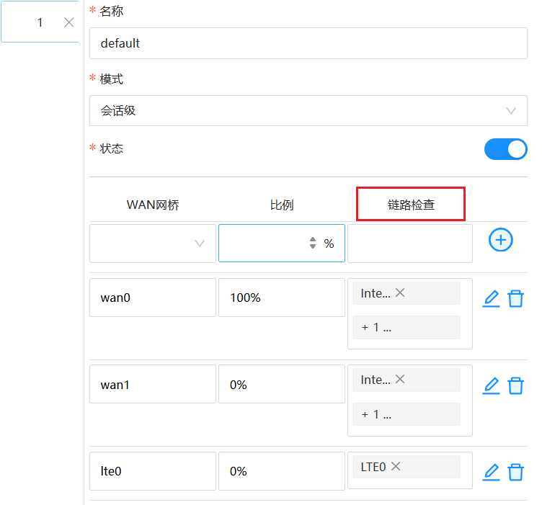Delete the wan0 row using trash icon
Image resolution: width=555 pixels, height=505 pixels.
tap(515, 298)
